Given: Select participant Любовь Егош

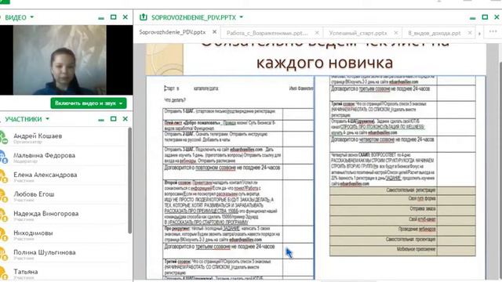Looking at the screenshot, I should [64, 196].
